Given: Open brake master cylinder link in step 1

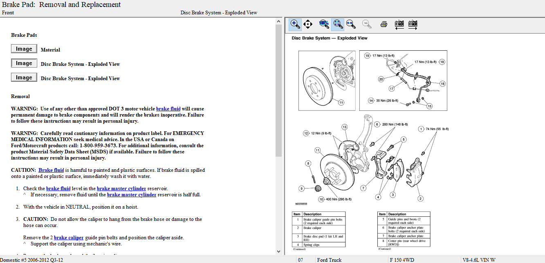Looking at the screenshot, I should tap(121, 189).
